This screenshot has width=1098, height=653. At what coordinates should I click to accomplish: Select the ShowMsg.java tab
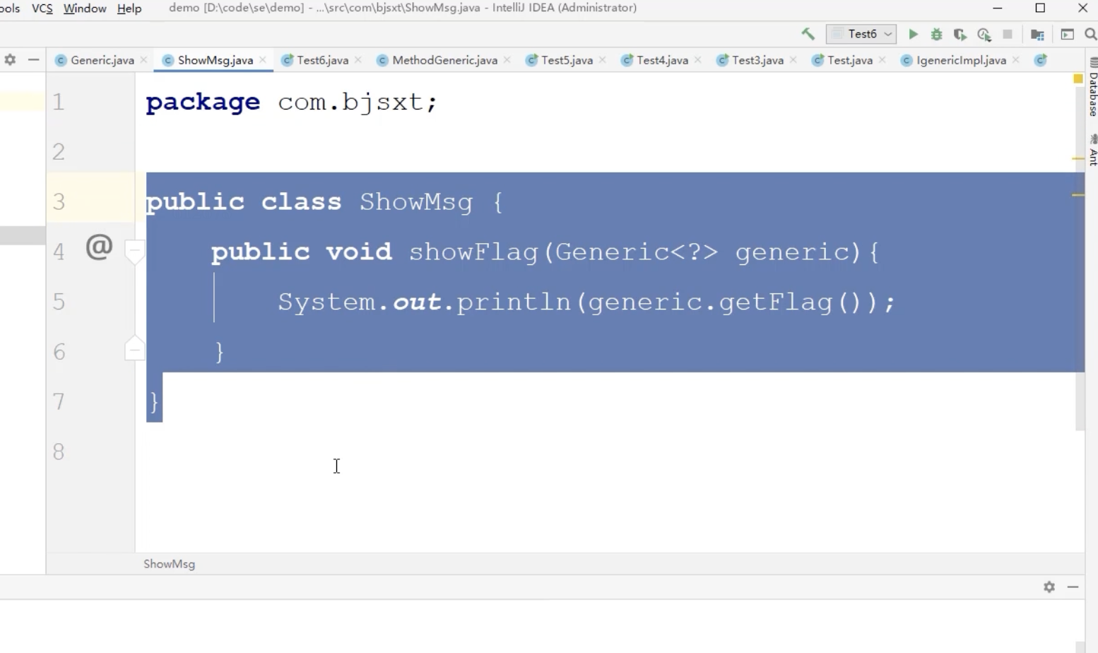pyautogui.click(x=215, y=60)
